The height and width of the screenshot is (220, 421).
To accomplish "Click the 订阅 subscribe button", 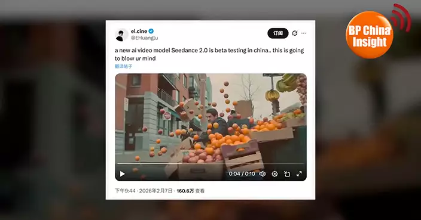I will point(278,33).
